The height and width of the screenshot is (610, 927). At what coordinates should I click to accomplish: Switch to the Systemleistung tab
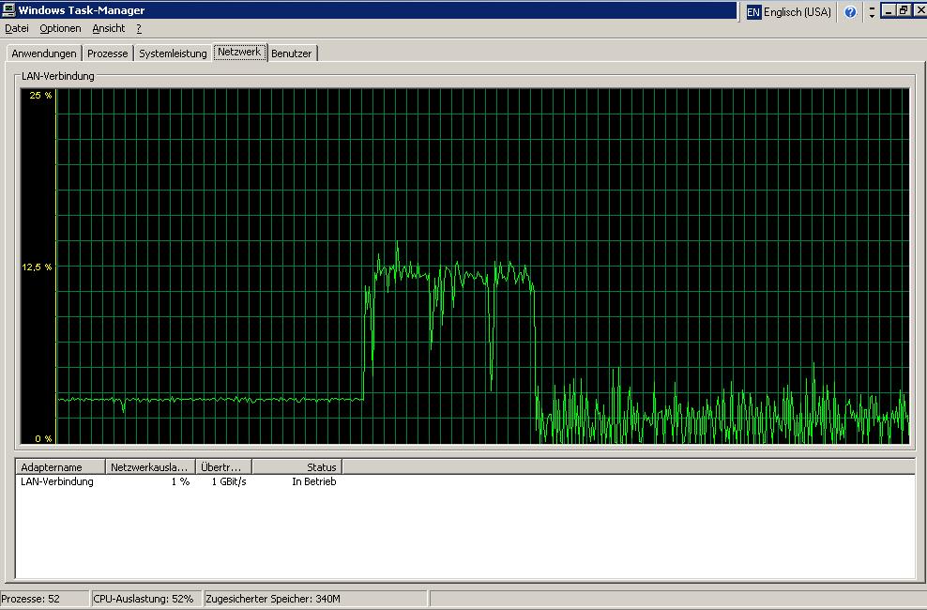(x=173, y=53)
